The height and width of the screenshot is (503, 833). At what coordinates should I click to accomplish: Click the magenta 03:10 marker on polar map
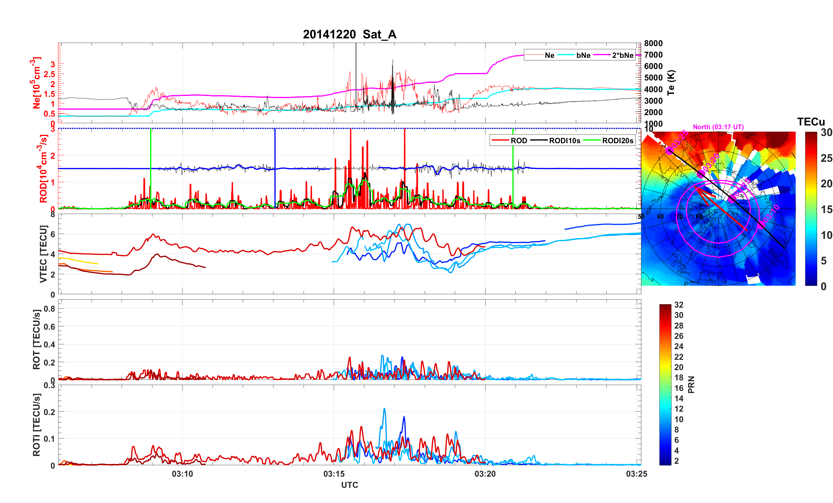pyautogui.click(x=761, y=225)
